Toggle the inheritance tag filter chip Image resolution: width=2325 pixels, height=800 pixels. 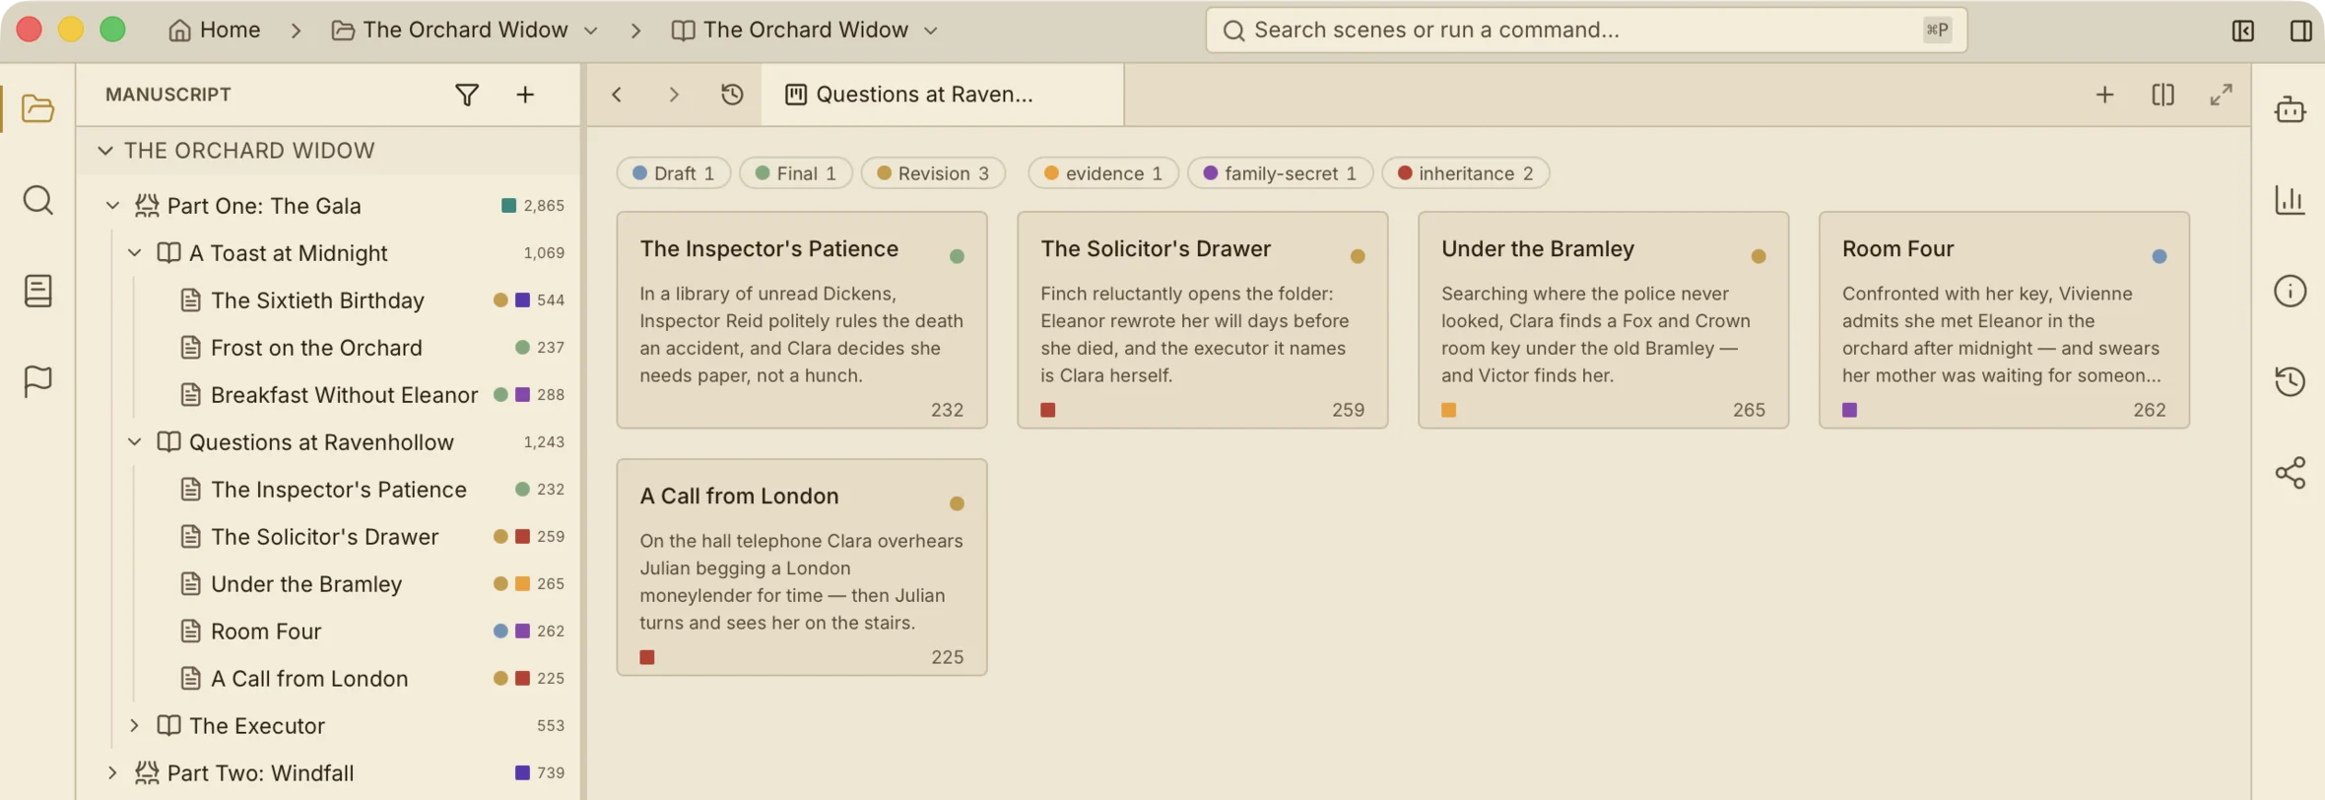point(1465,173)
